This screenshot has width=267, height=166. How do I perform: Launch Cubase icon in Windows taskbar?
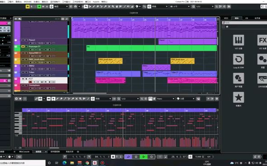pyautogui.click(x=95, y=163)
